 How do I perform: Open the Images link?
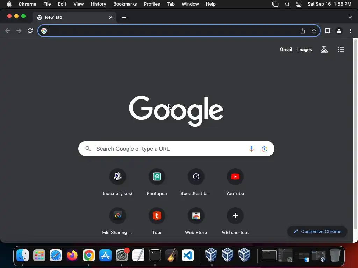(305, 50)
